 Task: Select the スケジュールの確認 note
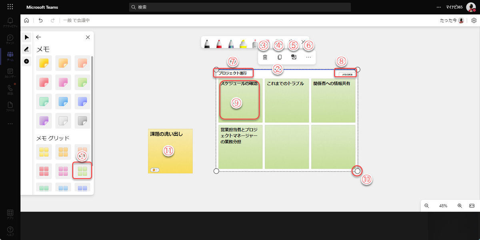click(240, 101)
